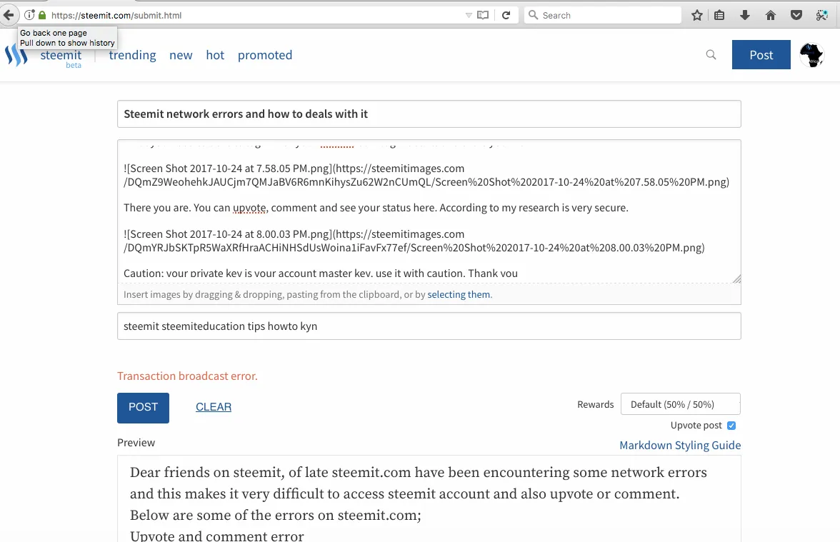Open the downloads arrow icon

(x=744, y=15)
